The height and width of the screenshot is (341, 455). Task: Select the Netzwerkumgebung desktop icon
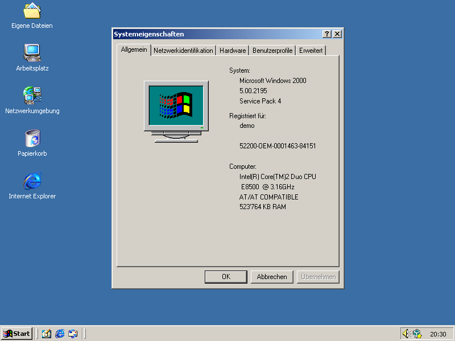[x=32, y=95]
